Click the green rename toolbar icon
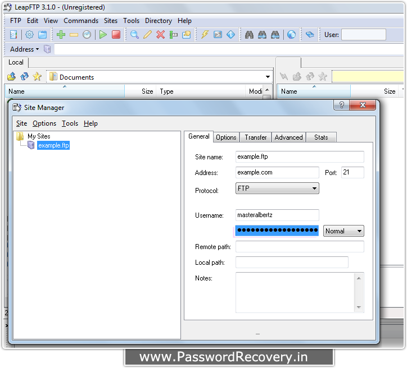Screen dimensions: 407x368 173,34
